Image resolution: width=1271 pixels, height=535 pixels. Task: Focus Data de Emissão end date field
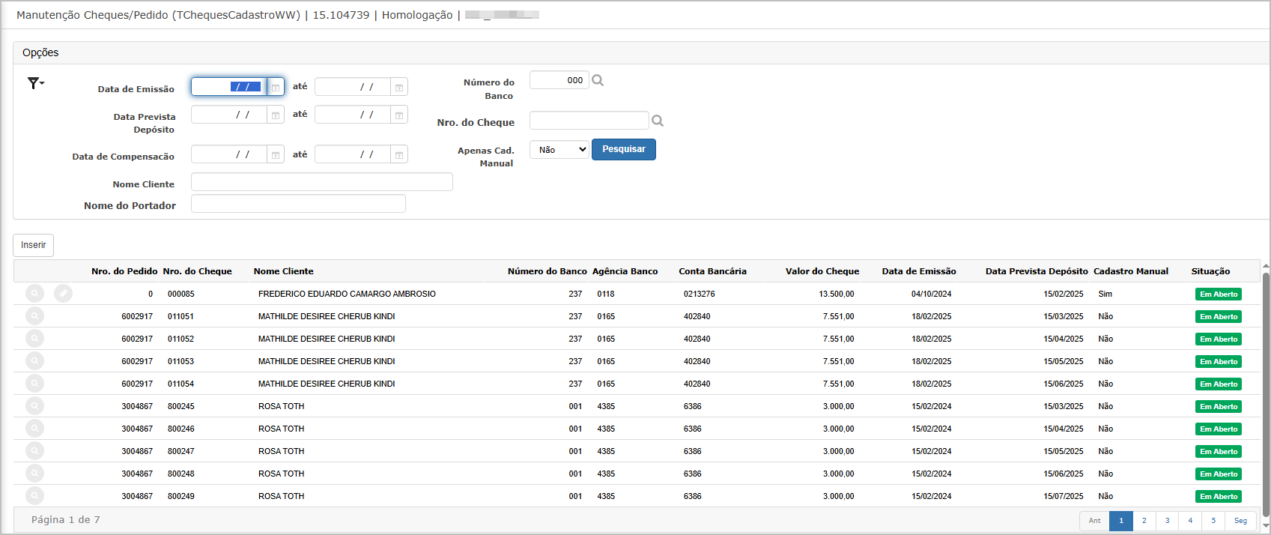(353, 87)
